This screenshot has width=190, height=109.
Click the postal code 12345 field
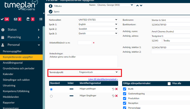click(156, 41)
